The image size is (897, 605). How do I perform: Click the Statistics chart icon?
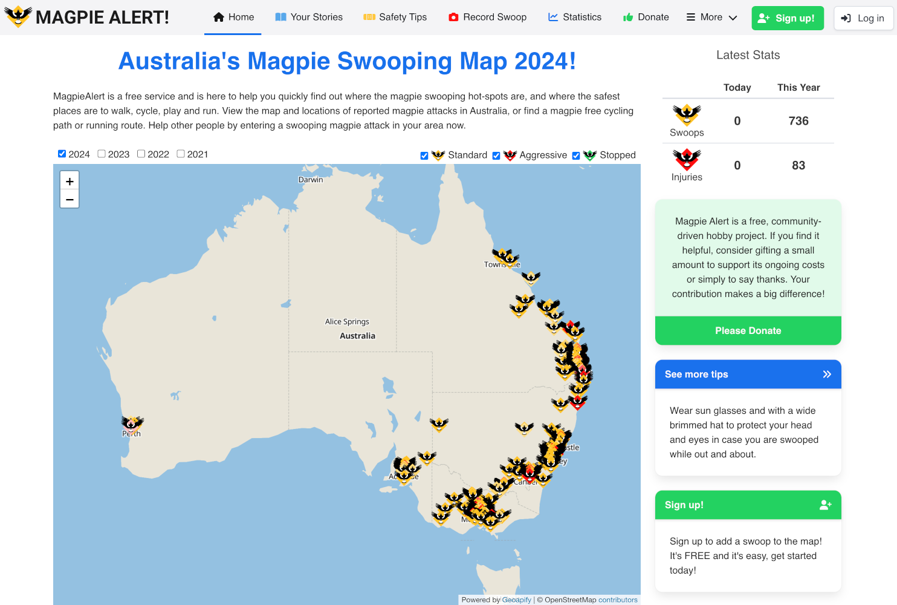(553, 17)
